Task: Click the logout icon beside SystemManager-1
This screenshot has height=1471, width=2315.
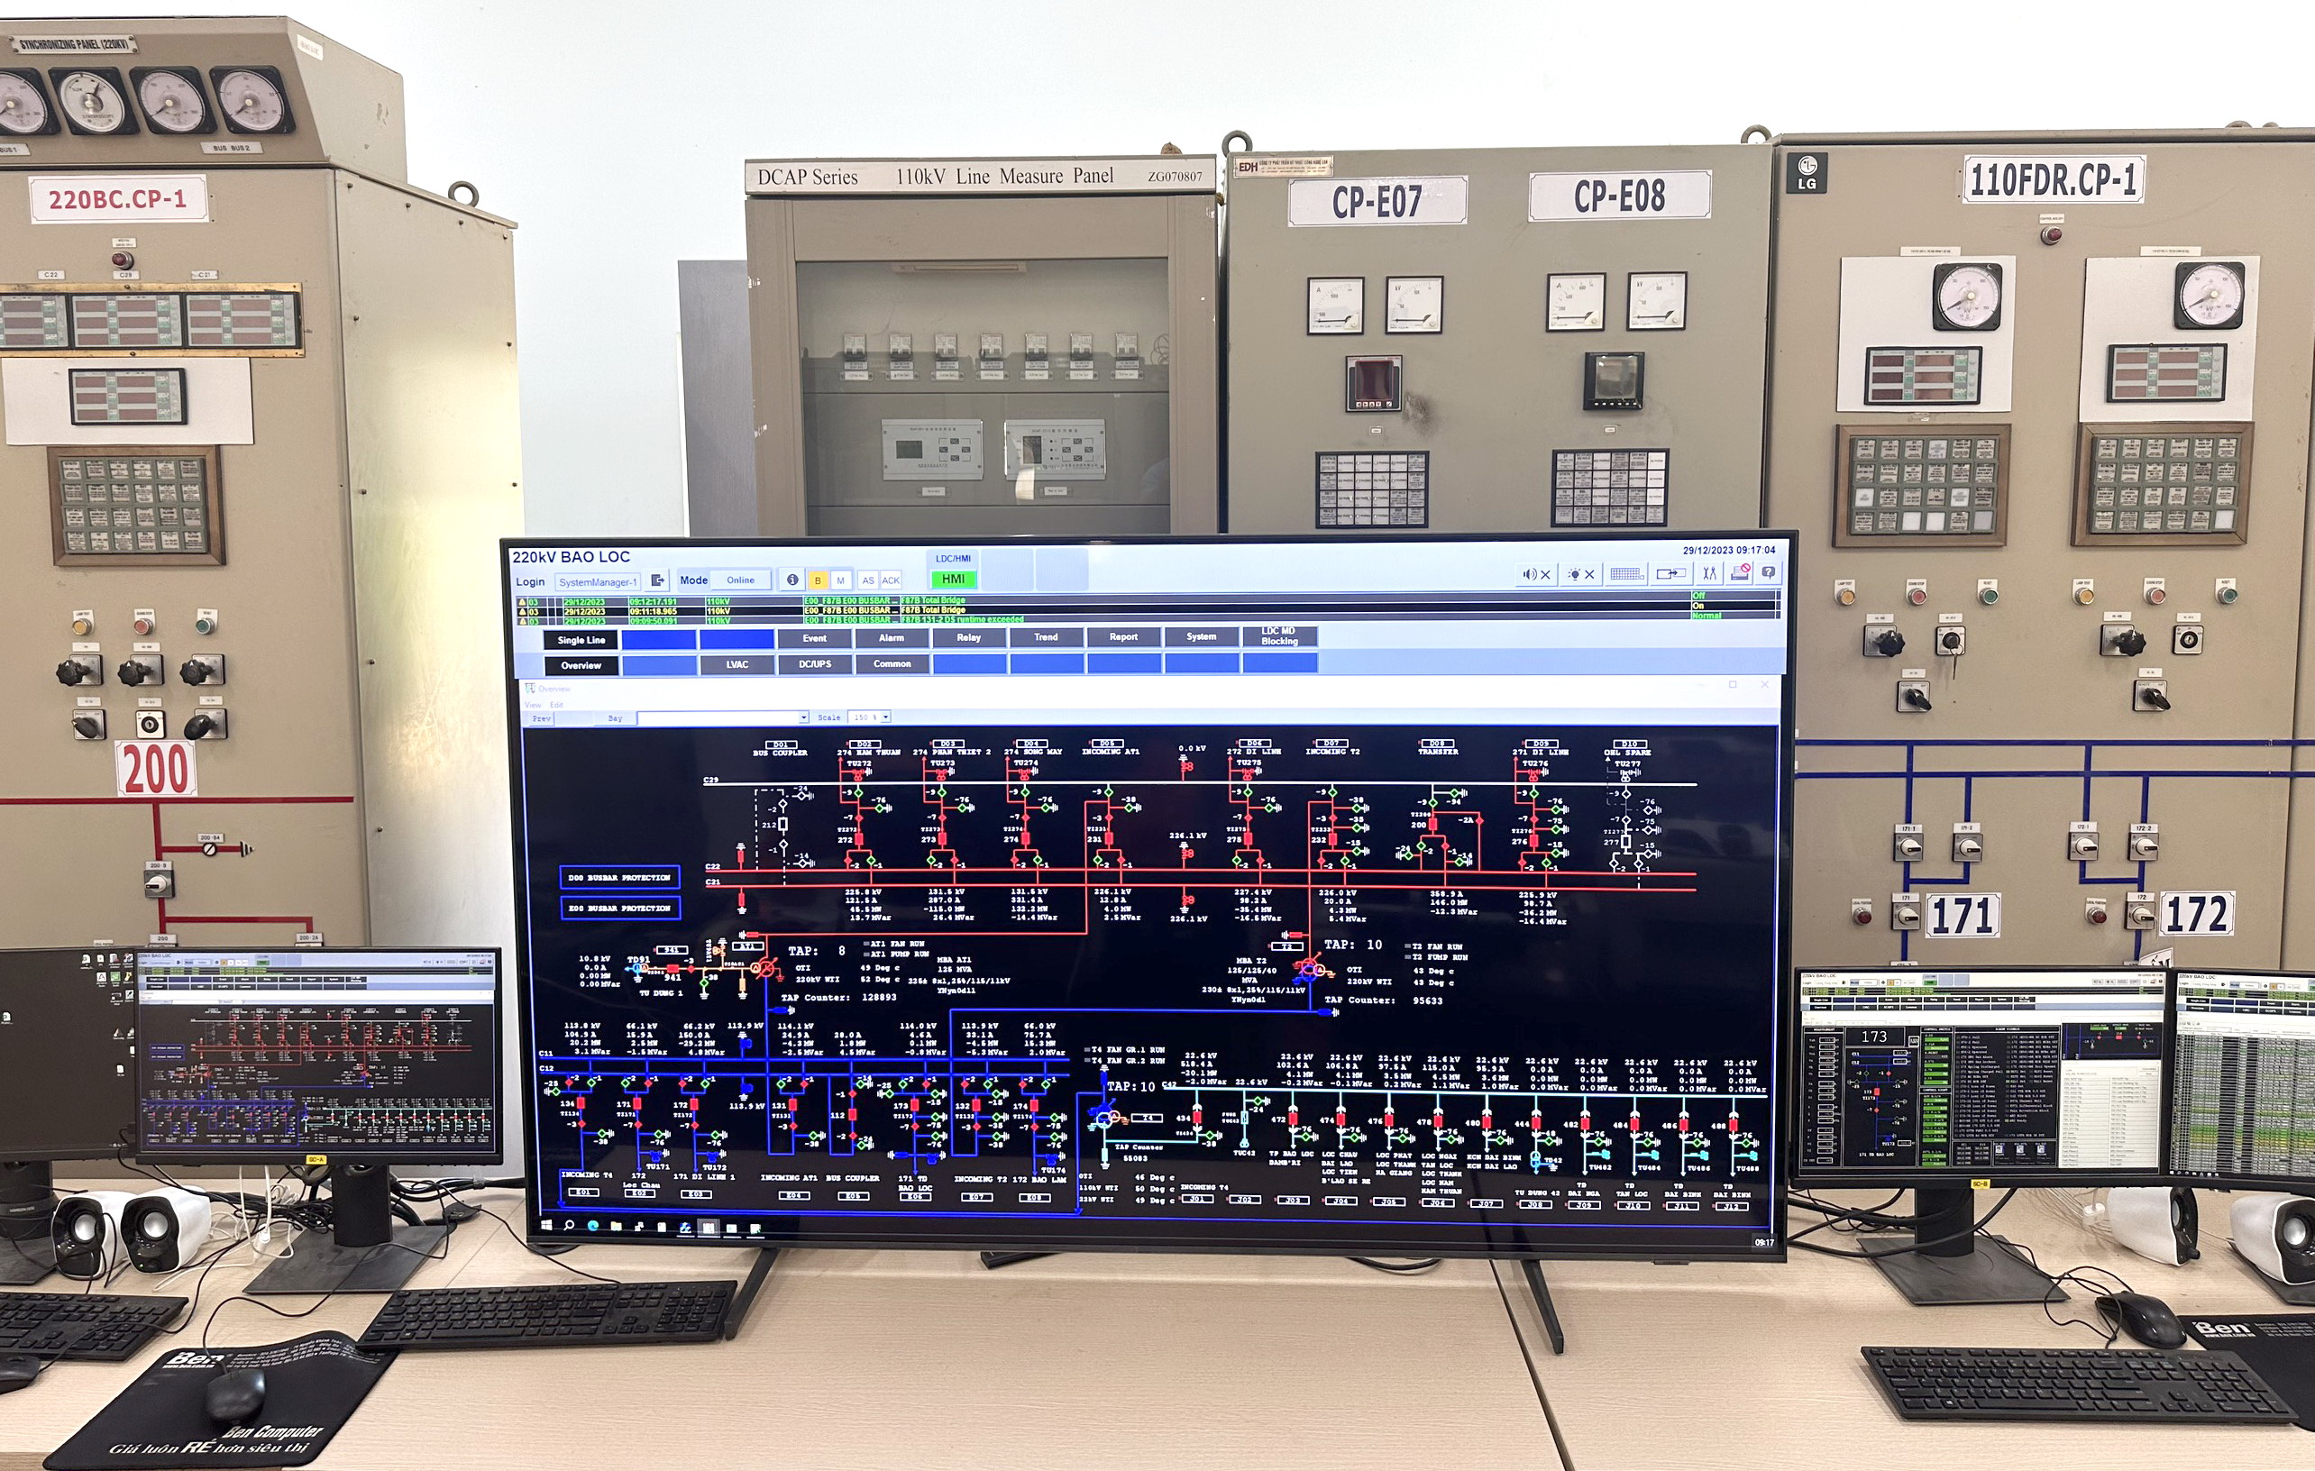Action: click(x=657, y=580)
